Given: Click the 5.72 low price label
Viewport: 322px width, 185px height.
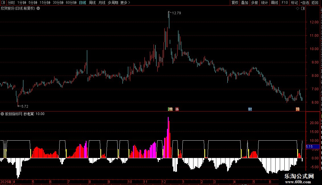Looking at the screenshot, I should [x=25, y=106].
